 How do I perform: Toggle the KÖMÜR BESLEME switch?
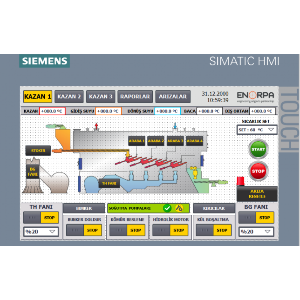pyautogui.click(x=127, y=230)
